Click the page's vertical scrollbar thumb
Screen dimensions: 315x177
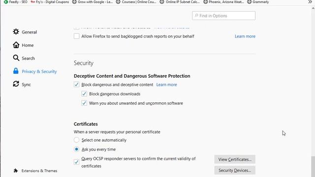[x=313, y=167]
